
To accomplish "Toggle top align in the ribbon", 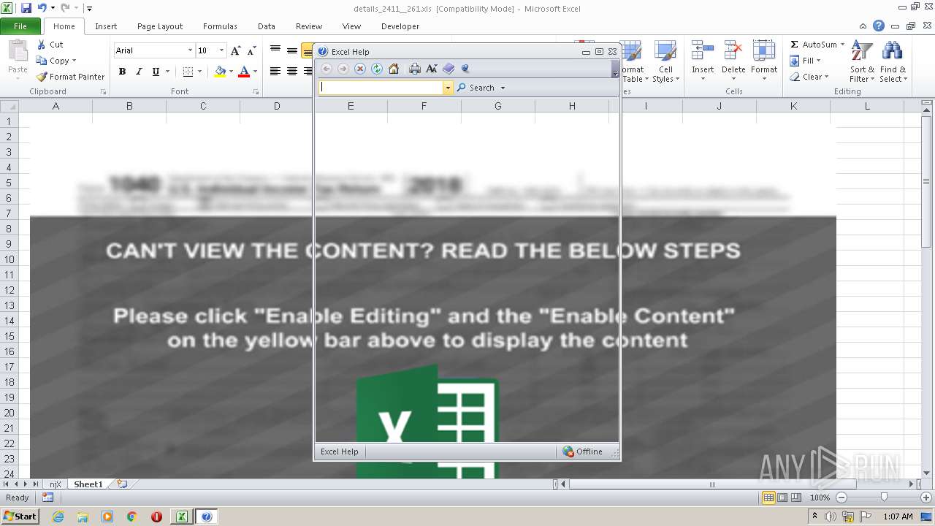I will click(275, 50).
